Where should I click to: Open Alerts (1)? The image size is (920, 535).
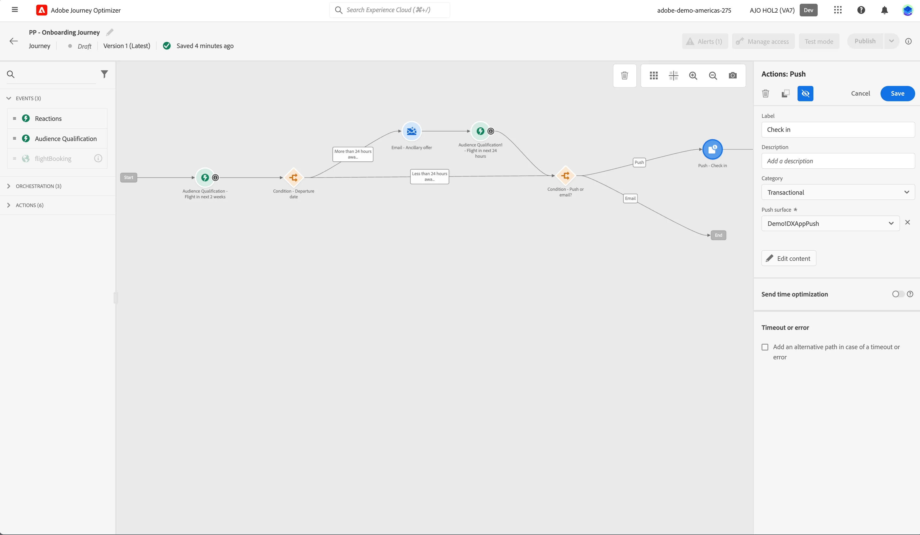coord(705,41)
